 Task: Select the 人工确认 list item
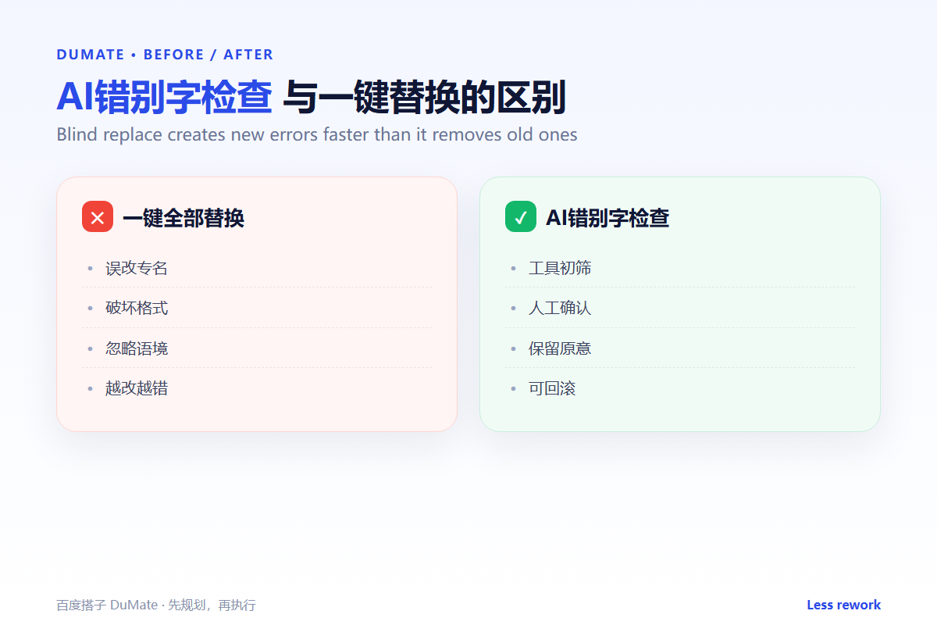680,308
